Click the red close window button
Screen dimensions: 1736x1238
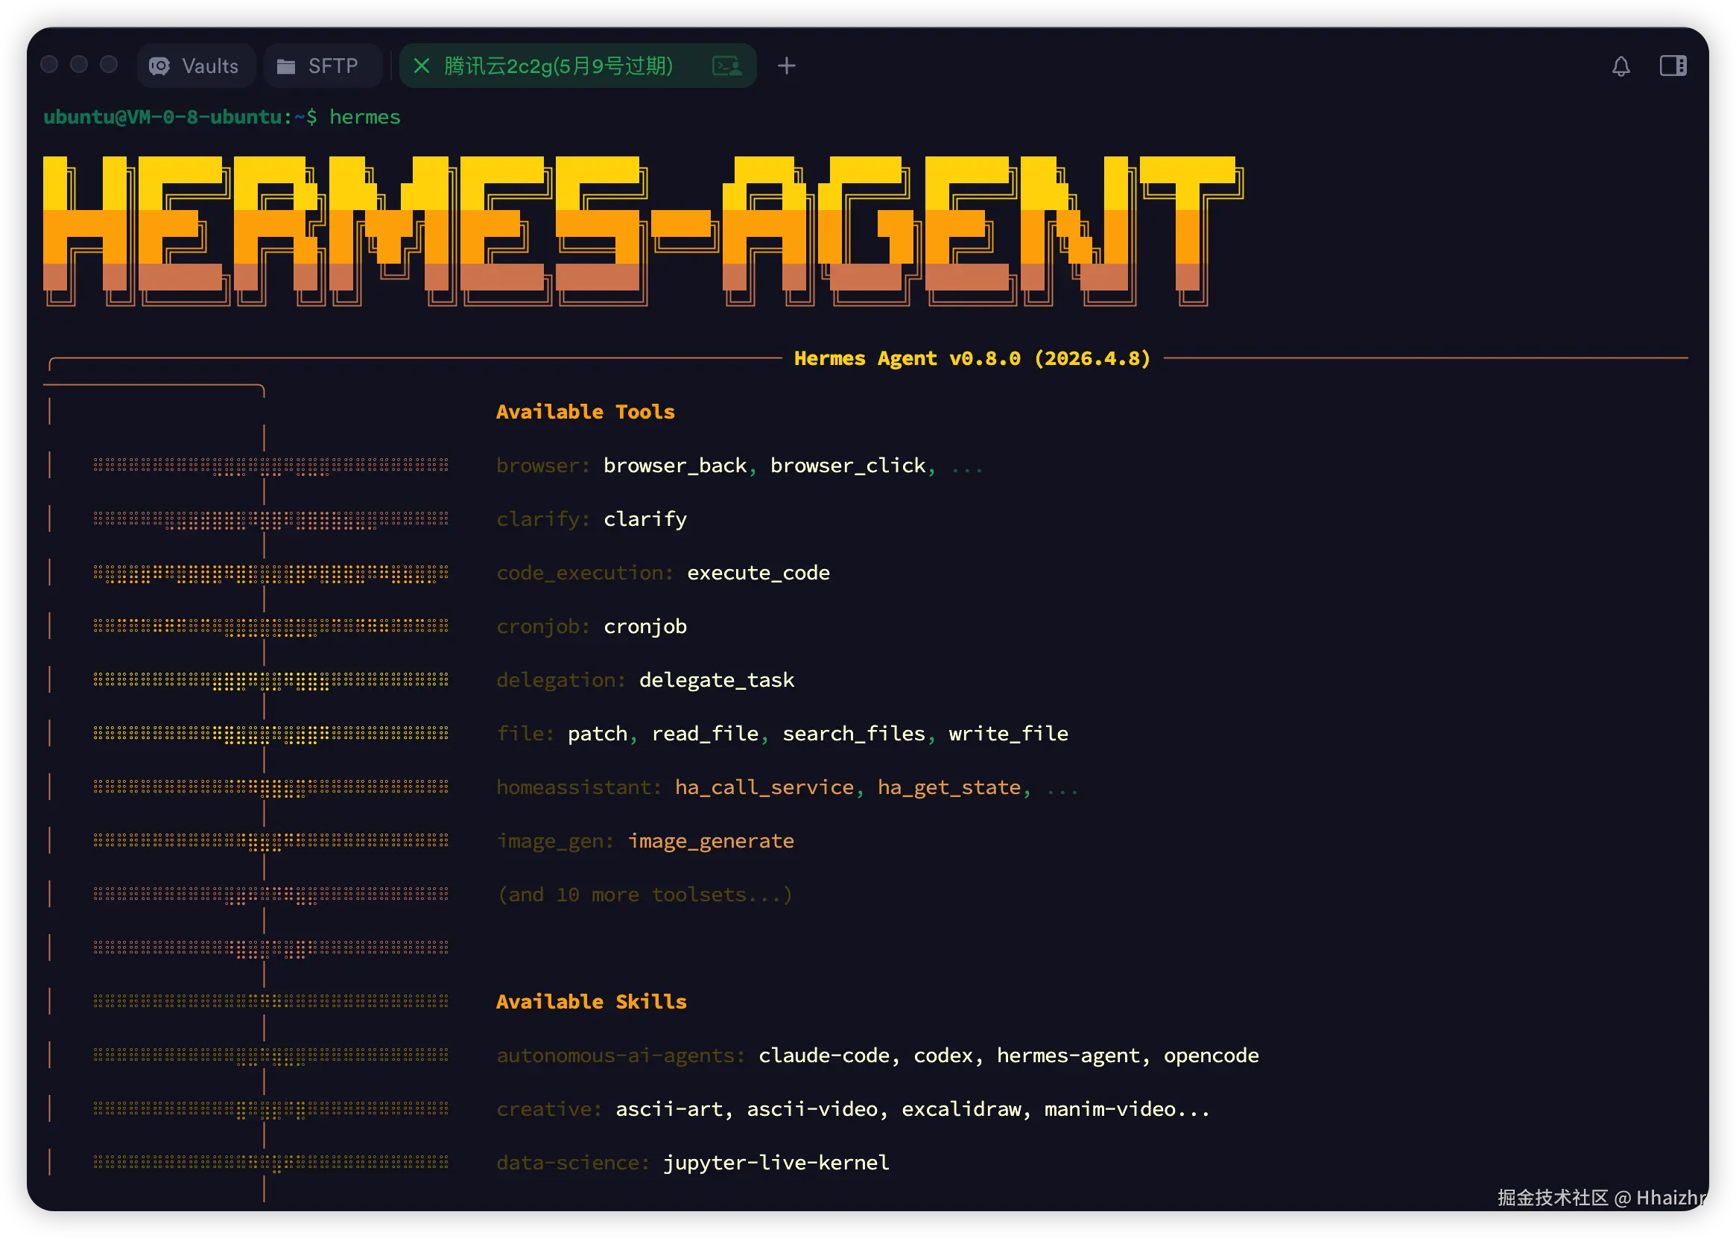50,65
